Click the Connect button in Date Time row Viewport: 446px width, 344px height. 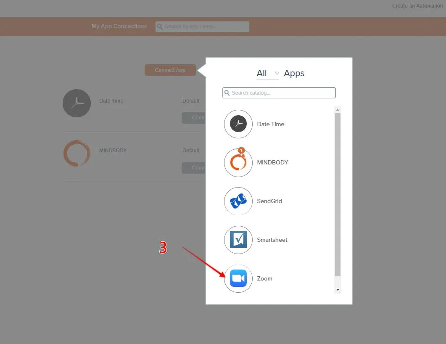coord(194,118)
